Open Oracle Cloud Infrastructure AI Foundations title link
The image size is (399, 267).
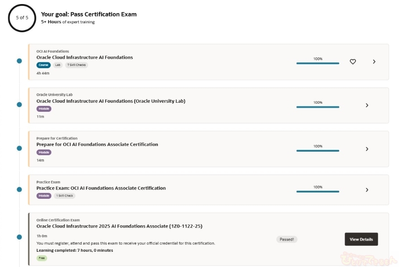[x=84, y=57]
